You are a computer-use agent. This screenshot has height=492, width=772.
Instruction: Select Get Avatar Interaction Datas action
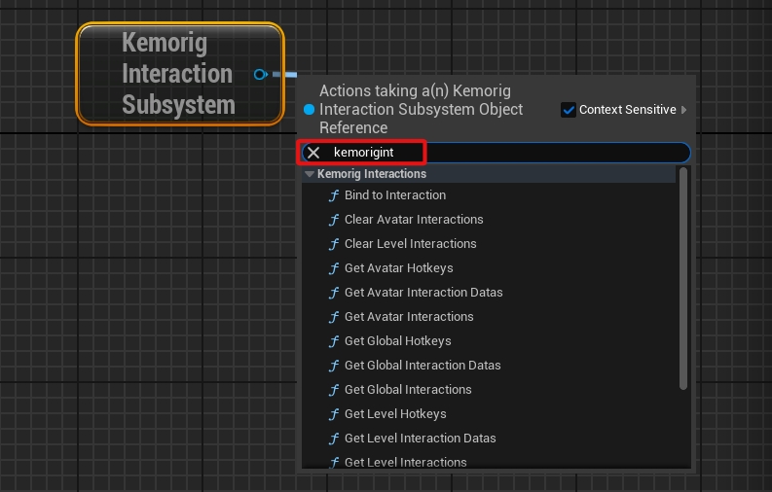[423, 293]
